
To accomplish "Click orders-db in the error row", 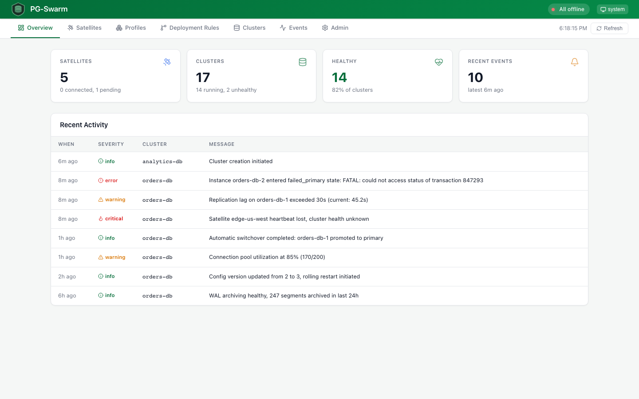I will [158, 180].
